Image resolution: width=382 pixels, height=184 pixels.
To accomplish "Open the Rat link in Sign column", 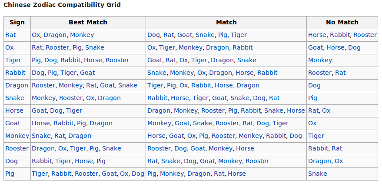I will pos(10,35).
